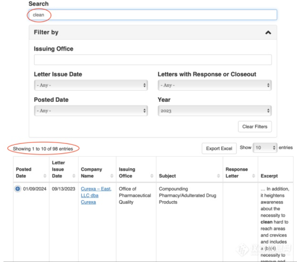This screenshot has width=297, height=262.
Task: Sort by Response Letter column arrows
Action: point(253,176)
